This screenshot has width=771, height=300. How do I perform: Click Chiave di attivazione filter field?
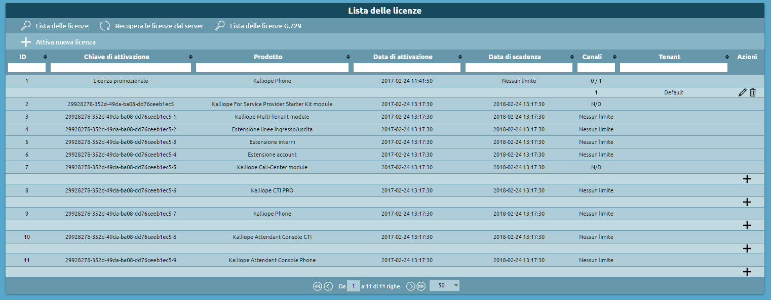click(121, 68)
